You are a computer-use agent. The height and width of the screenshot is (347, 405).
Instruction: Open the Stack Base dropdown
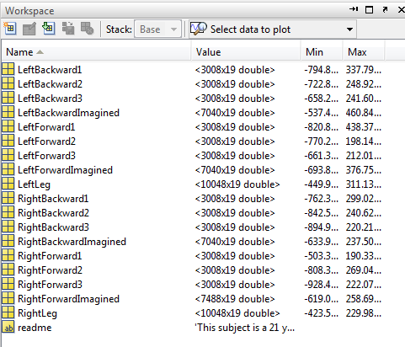coord(157,29)
